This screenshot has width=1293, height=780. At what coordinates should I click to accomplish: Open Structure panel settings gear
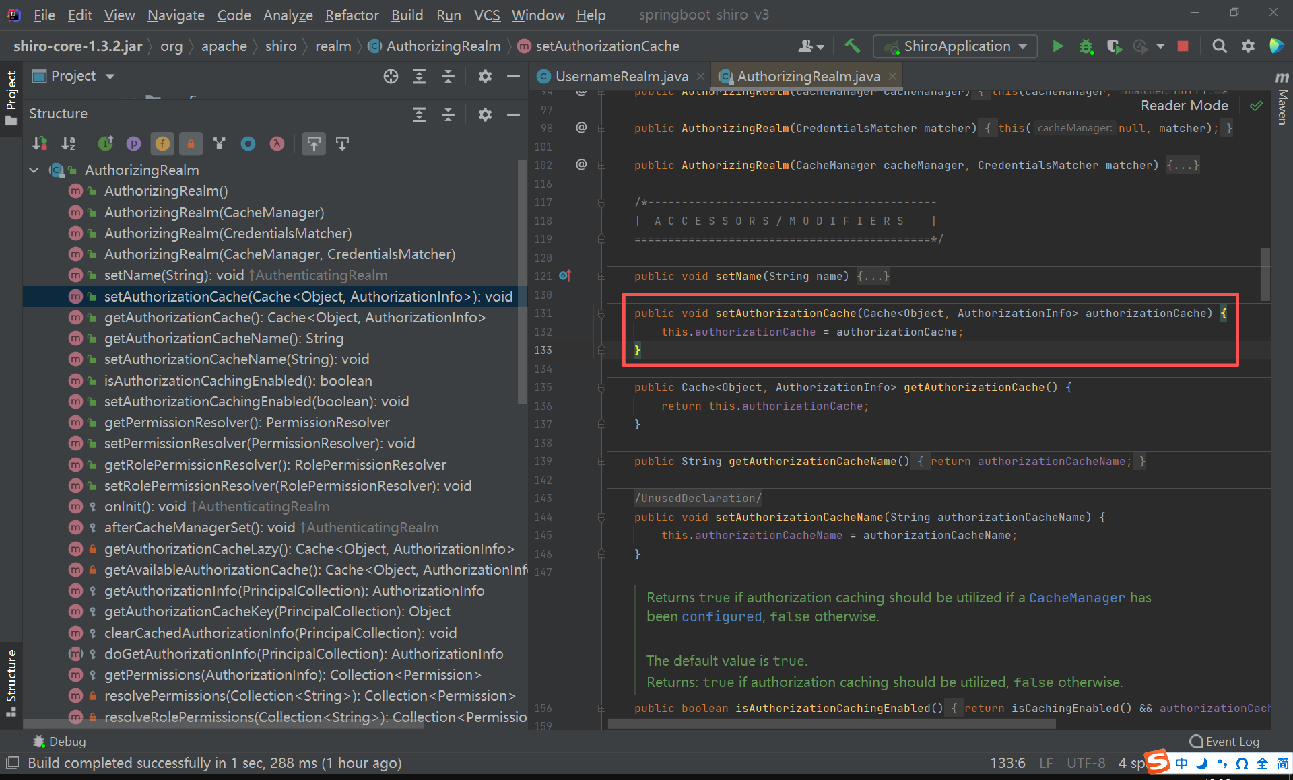pos(485,114)
